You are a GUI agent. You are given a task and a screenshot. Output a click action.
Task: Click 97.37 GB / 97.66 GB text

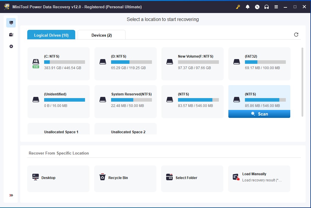pos(194,68)
